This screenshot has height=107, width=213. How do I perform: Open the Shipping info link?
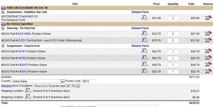(6, 86)
